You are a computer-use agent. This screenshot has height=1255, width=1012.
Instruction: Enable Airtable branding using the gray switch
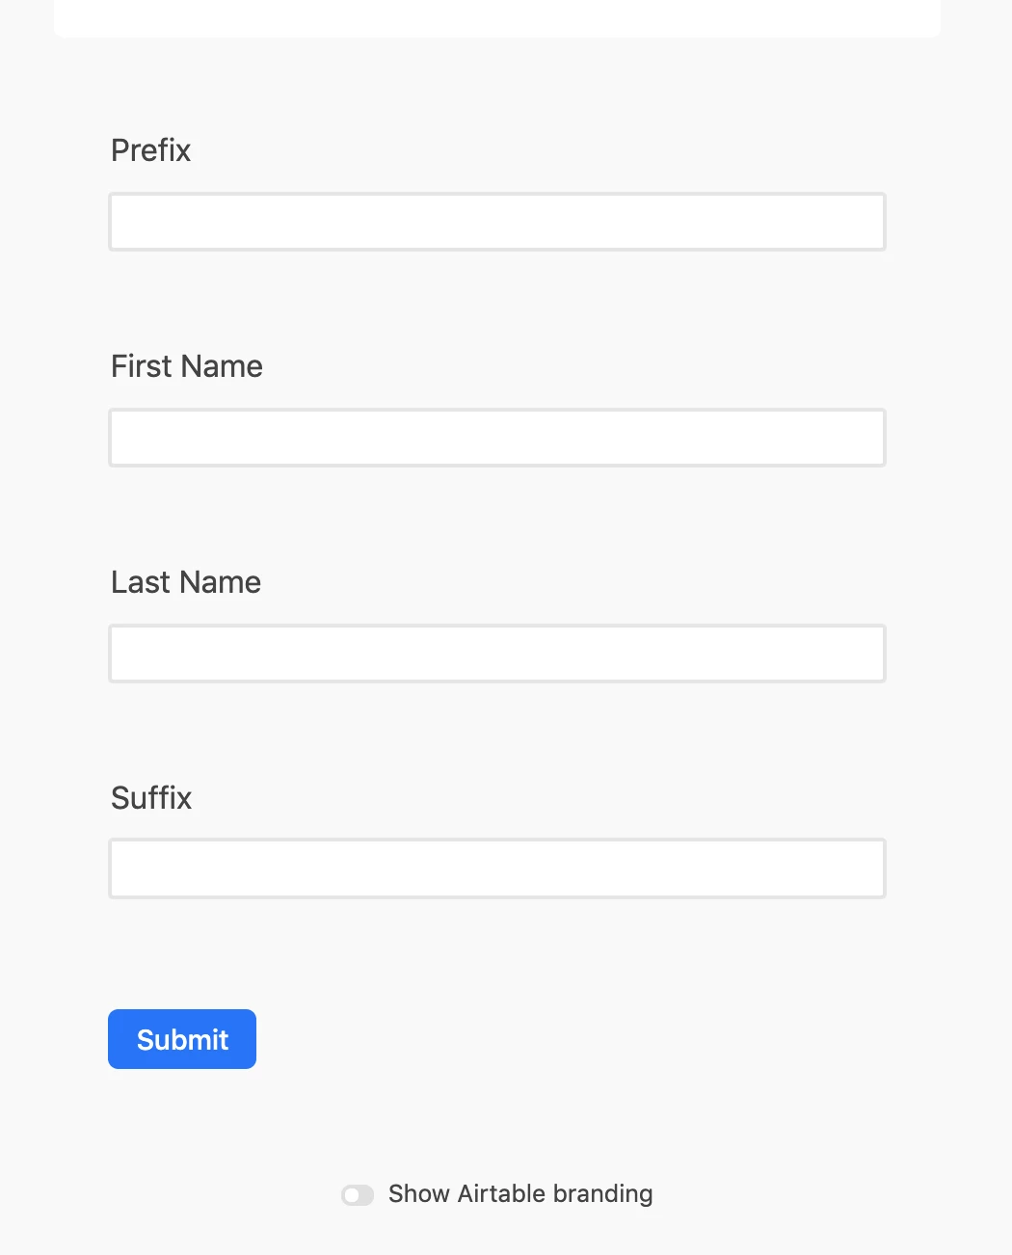[x=358, y=1195]
